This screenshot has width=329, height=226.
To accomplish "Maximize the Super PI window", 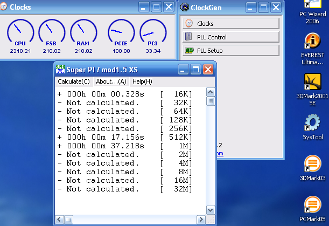I will tap(195, 70).
